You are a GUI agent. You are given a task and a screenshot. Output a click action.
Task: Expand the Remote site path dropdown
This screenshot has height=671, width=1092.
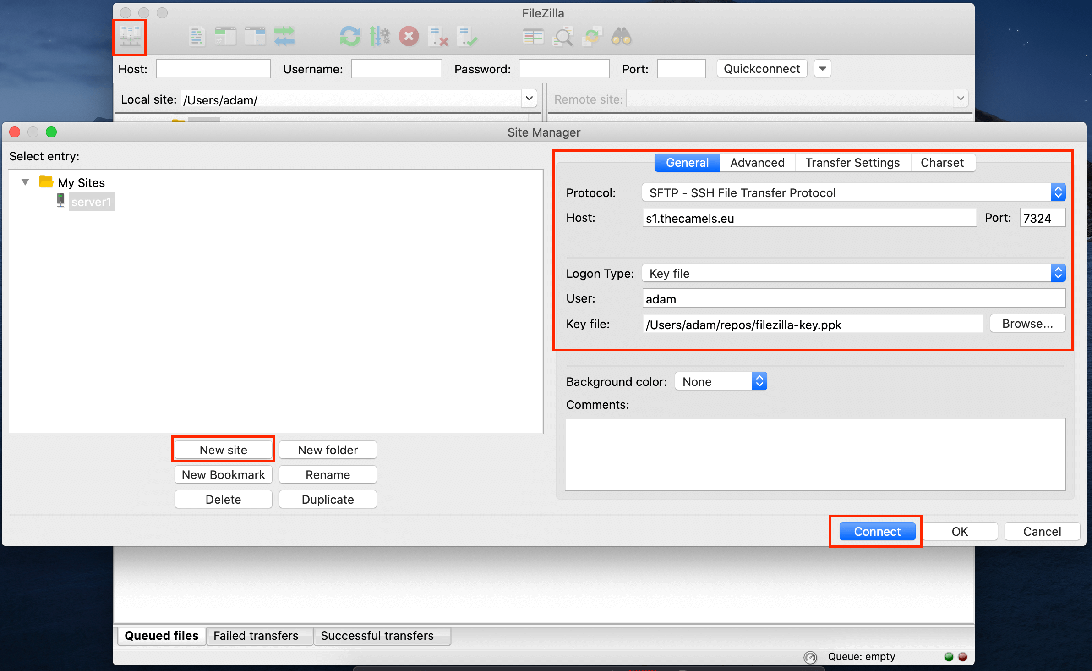click(961, 99)
